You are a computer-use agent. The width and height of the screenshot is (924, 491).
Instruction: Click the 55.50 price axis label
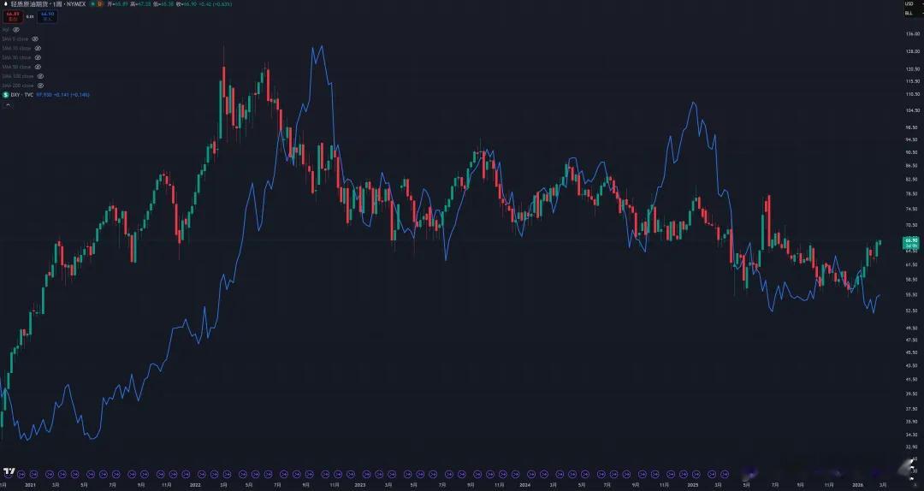tap(912, 294)
